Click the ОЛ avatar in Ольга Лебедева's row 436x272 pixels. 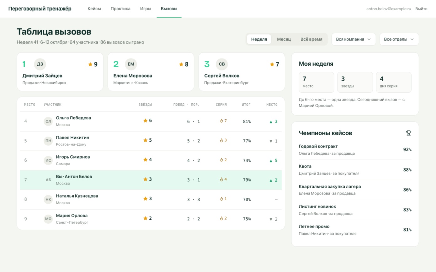point(48,121)
